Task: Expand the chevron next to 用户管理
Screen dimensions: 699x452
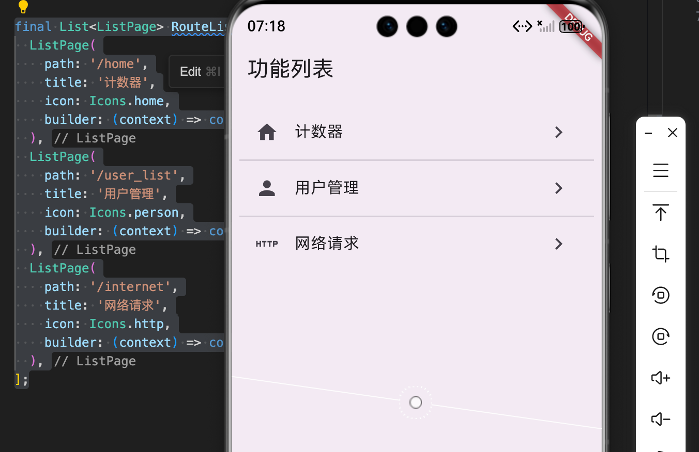Action: pos(559,188)
